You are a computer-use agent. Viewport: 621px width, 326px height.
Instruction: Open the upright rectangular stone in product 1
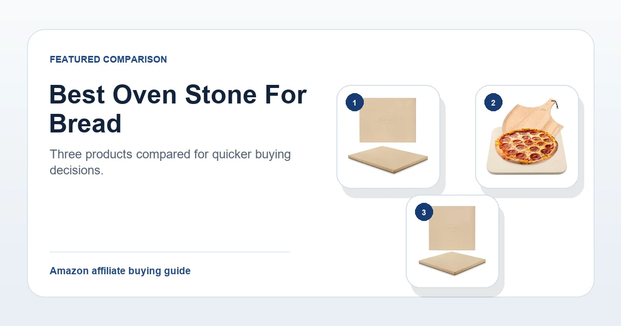(x=388, y=120)
